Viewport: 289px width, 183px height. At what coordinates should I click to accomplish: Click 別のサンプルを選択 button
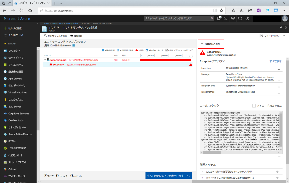(x=56, y=36)
